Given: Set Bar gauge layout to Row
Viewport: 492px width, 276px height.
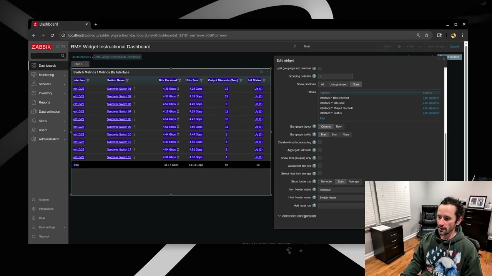Looking at the screenshot, I should pyautogui.click(x=339, y=127).
